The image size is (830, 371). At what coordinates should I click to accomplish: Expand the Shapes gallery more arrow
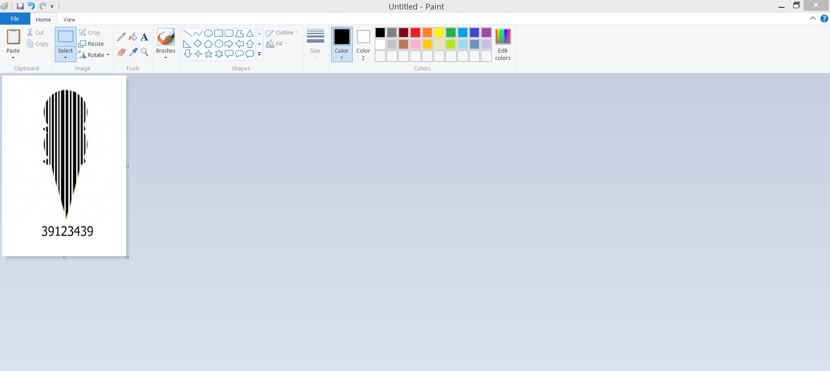click(x=259, y=54)
